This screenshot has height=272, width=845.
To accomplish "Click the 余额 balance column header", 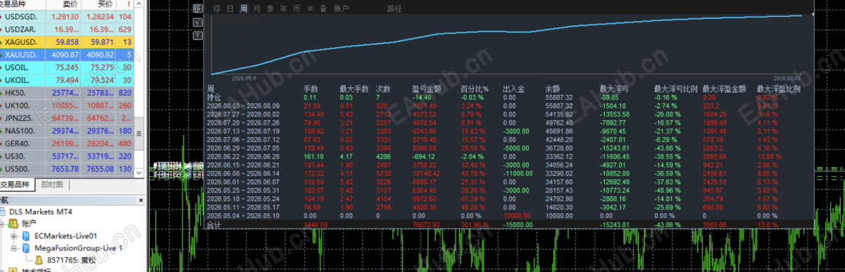I will (553, 89).
